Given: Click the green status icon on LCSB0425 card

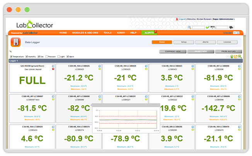Looking at the screenshot, I should (x=100, y=69).
